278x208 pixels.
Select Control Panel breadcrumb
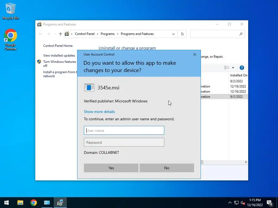click(85, 34)
